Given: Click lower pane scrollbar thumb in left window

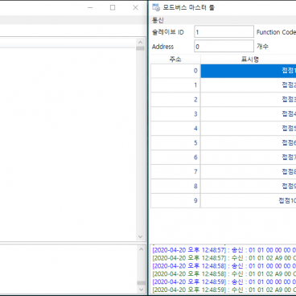Looking at the screenshot, I should tap(142, 283).
